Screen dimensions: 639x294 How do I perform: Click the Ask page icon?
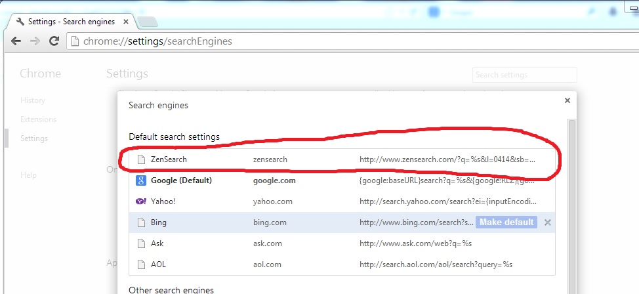(141, 243)
